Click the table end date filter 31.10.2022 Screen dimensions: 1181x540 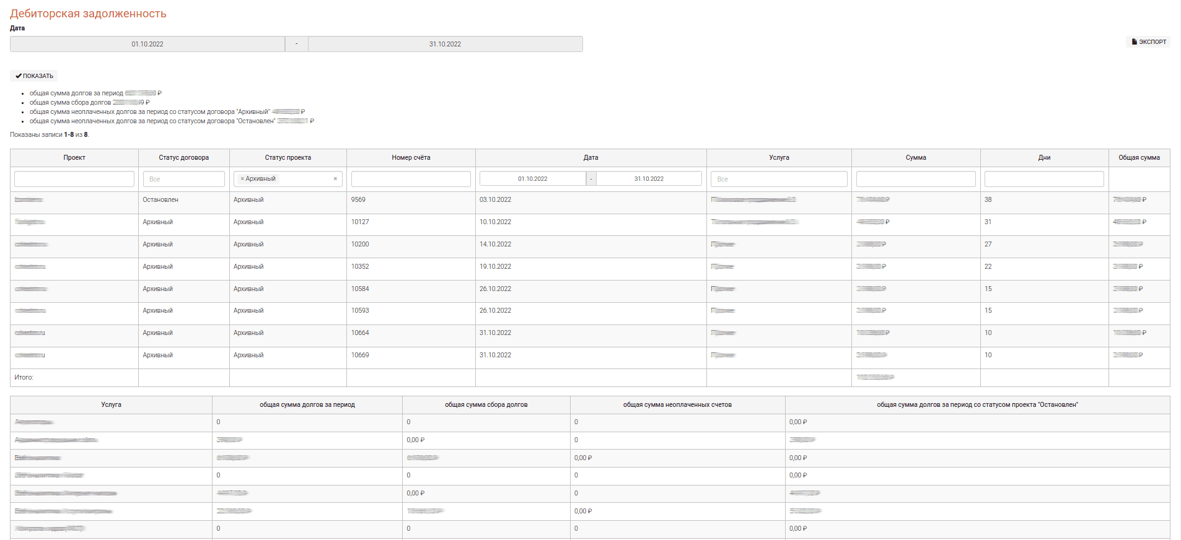click(648, 179)
